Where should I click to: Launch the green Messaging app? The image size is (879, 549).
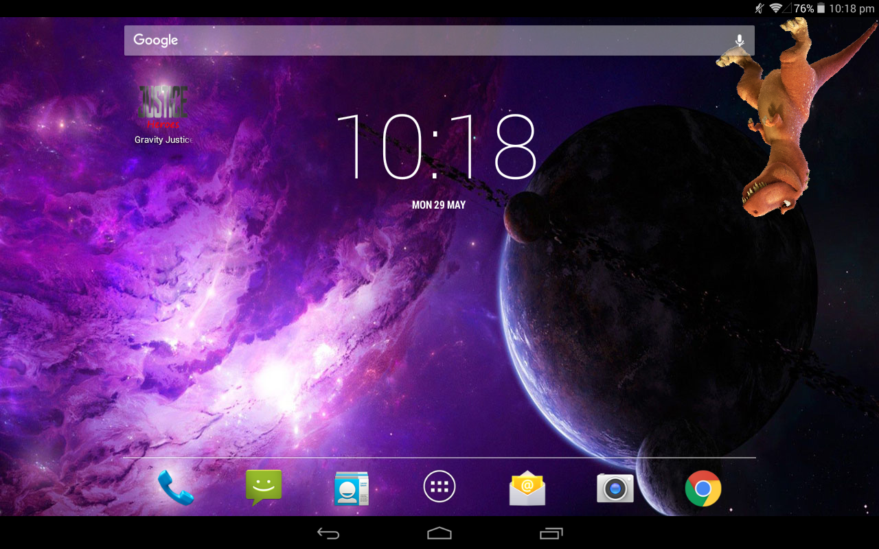263,487
